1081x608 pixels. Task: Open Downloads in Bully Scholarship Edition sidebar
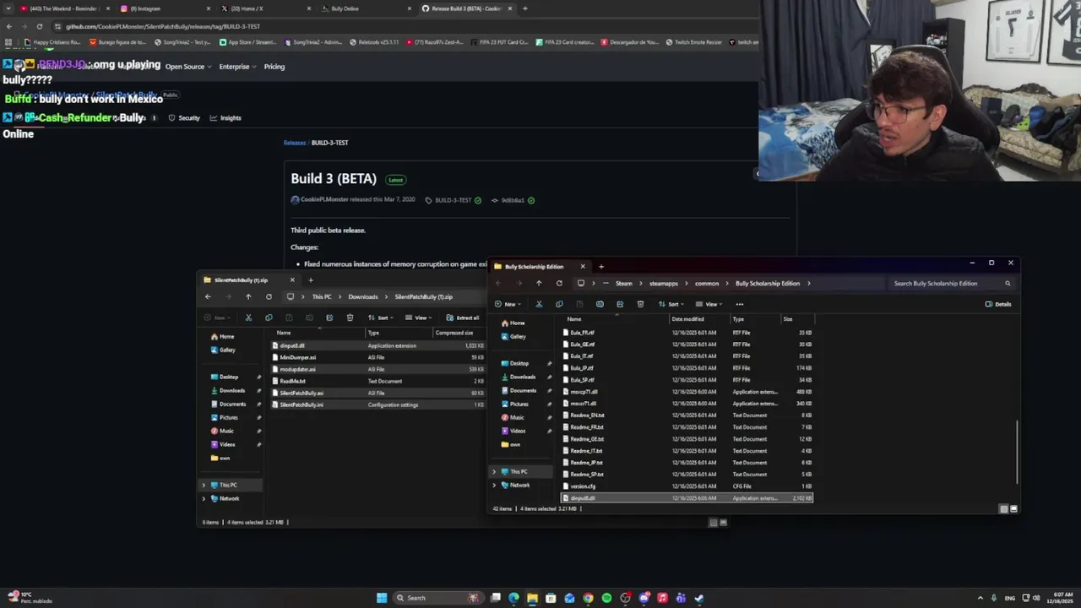point(523,377)
